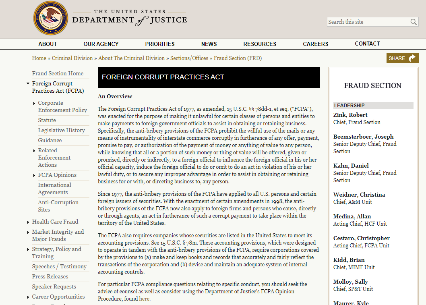This screenshot has width=426, height=305.
Task: Select the name 'Cestaro, Christopher'
Action: [x=361, y=238]
